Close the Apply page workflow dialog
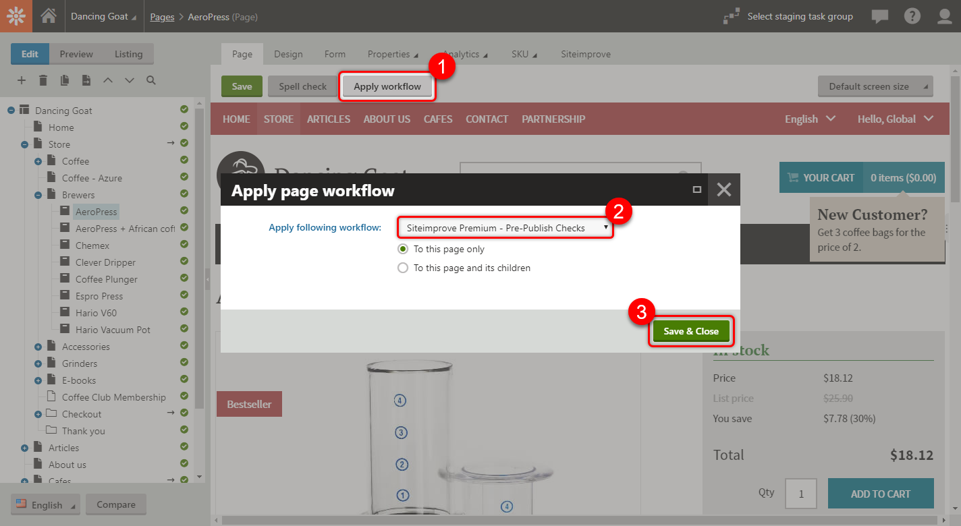This screenshot has height=526, width=961. [724, 190]
